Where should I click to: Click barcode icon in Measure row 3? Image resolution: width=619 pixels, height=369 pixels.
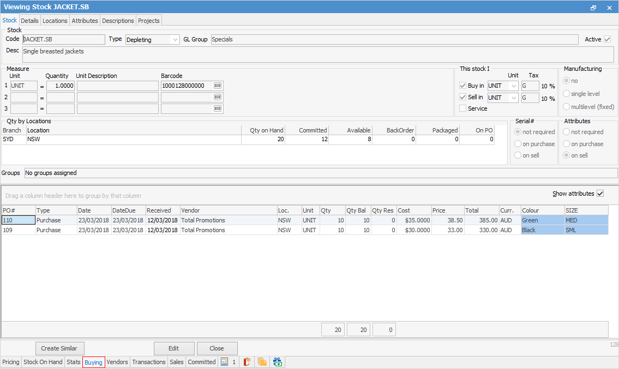[218, 108]
